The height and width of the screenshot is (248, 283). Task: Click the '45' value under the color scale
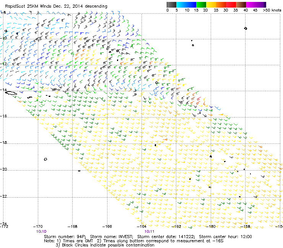tap(255, 10)
